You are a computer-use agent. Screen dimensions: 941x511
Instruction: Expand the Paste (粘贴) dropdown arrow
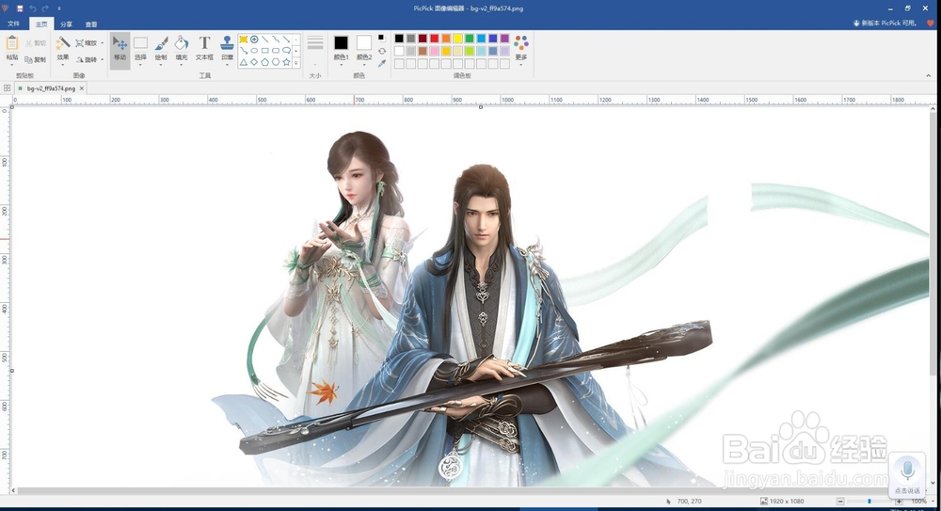(12, 63)
